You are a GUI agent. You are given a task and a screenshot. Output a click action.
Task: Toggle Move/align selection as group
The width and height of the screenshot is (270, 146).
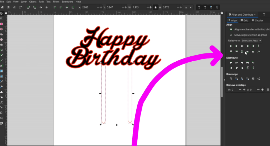pos(231,35)
